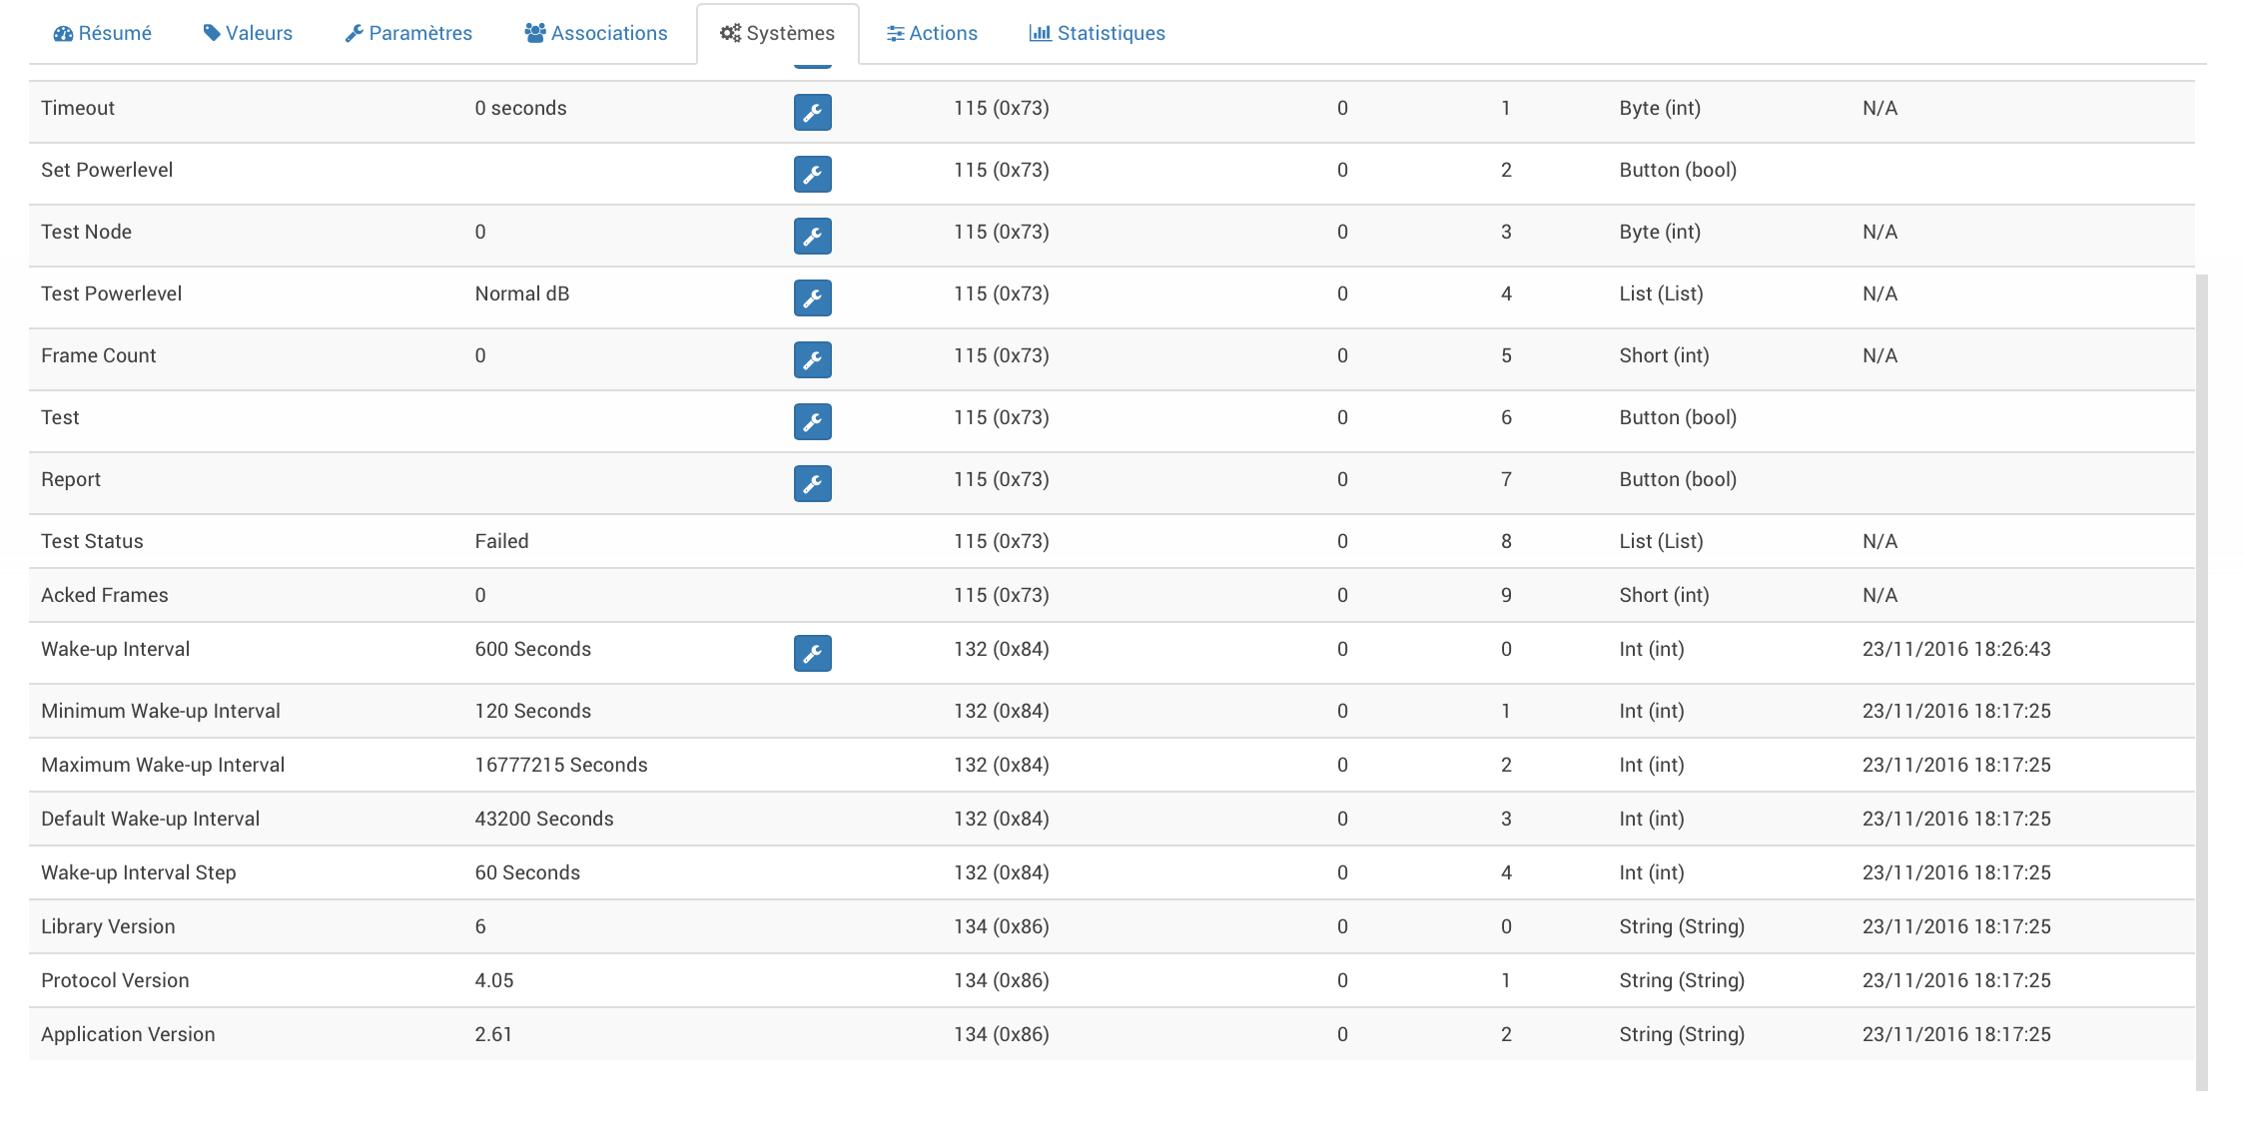The width and height of the screenshot is (2243, 1132).
Task: Switch to the Résumé tab
Action: (x=103, y=32)
